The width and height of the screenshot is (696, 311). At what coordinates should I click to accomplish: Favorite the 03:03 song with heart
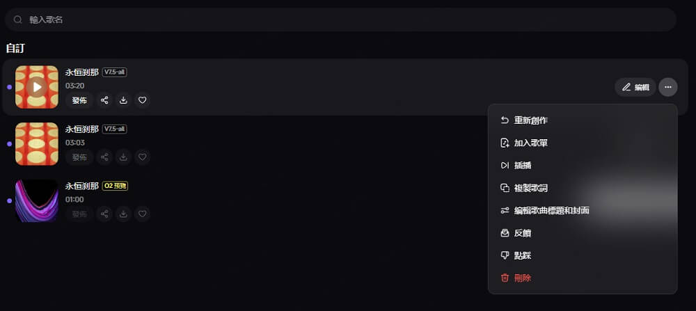tap(143, 157)
